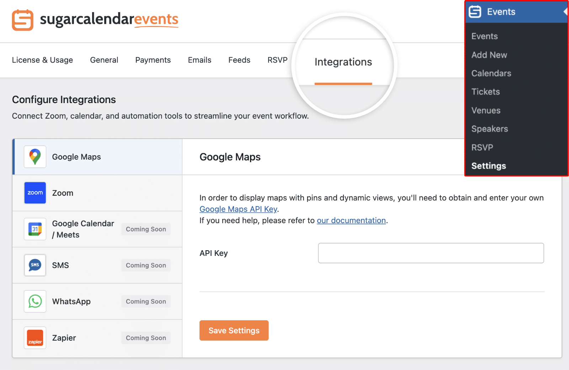Screen dimensions: 569x370
Task: Select WhatsApp integration row label
Action: point(71,301)
